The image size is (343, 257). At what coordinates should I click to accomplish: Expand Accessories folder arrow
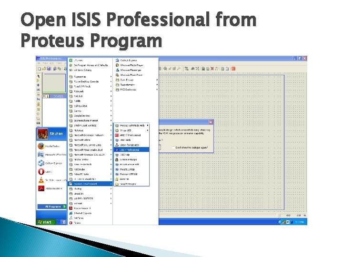pyautogui.click(x=111, y=77)
